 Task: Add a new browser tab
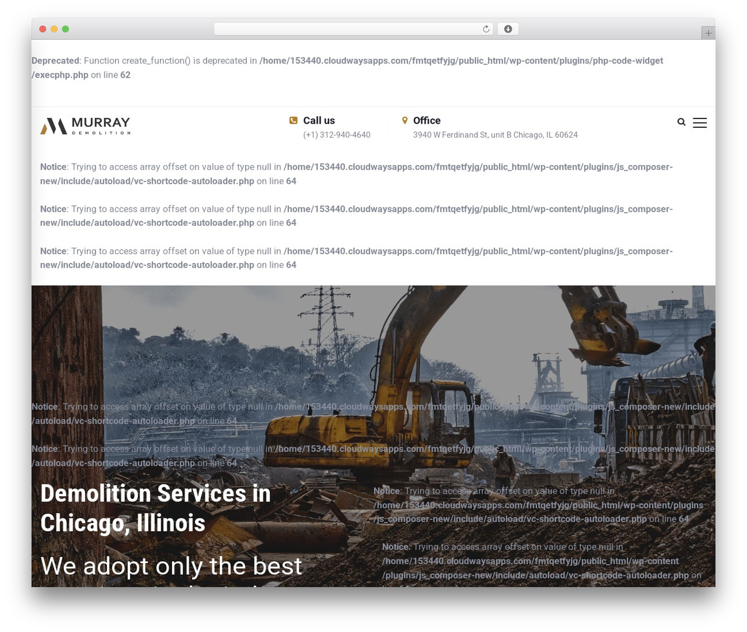tap(708, 33)
